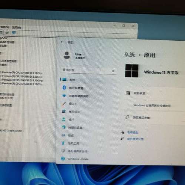The image size is (185, 185).
Task: Click the monitor toolbar icon in Device Manager
Action: (14, 33)
